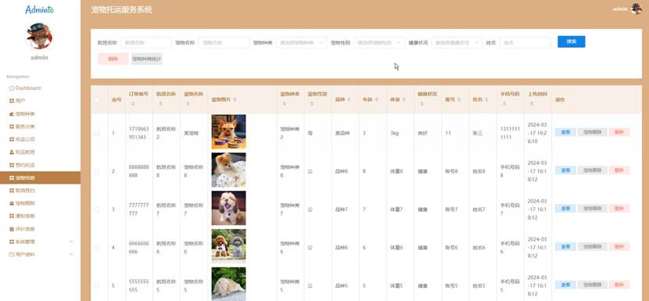The image size is (649, 301).
Task: Sort table by 宠物名称 column arrows
Action: (188, 104)
